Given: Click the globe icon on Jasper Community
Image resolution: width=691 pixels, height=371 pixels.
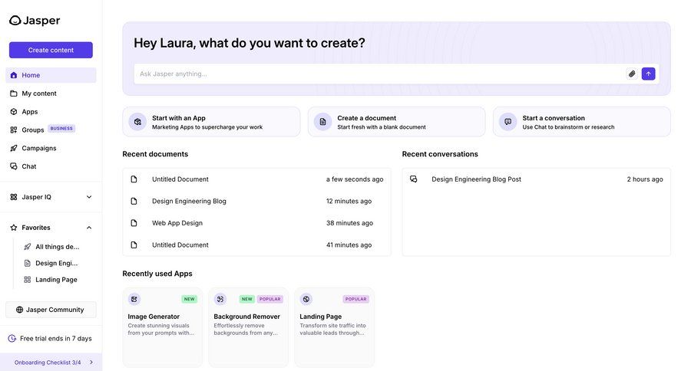Looking at the screenshot, I should click(x=19, y=310).
